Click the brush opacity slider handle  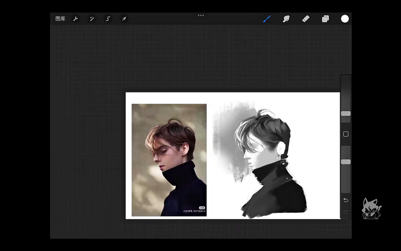[x=345, y=162]
